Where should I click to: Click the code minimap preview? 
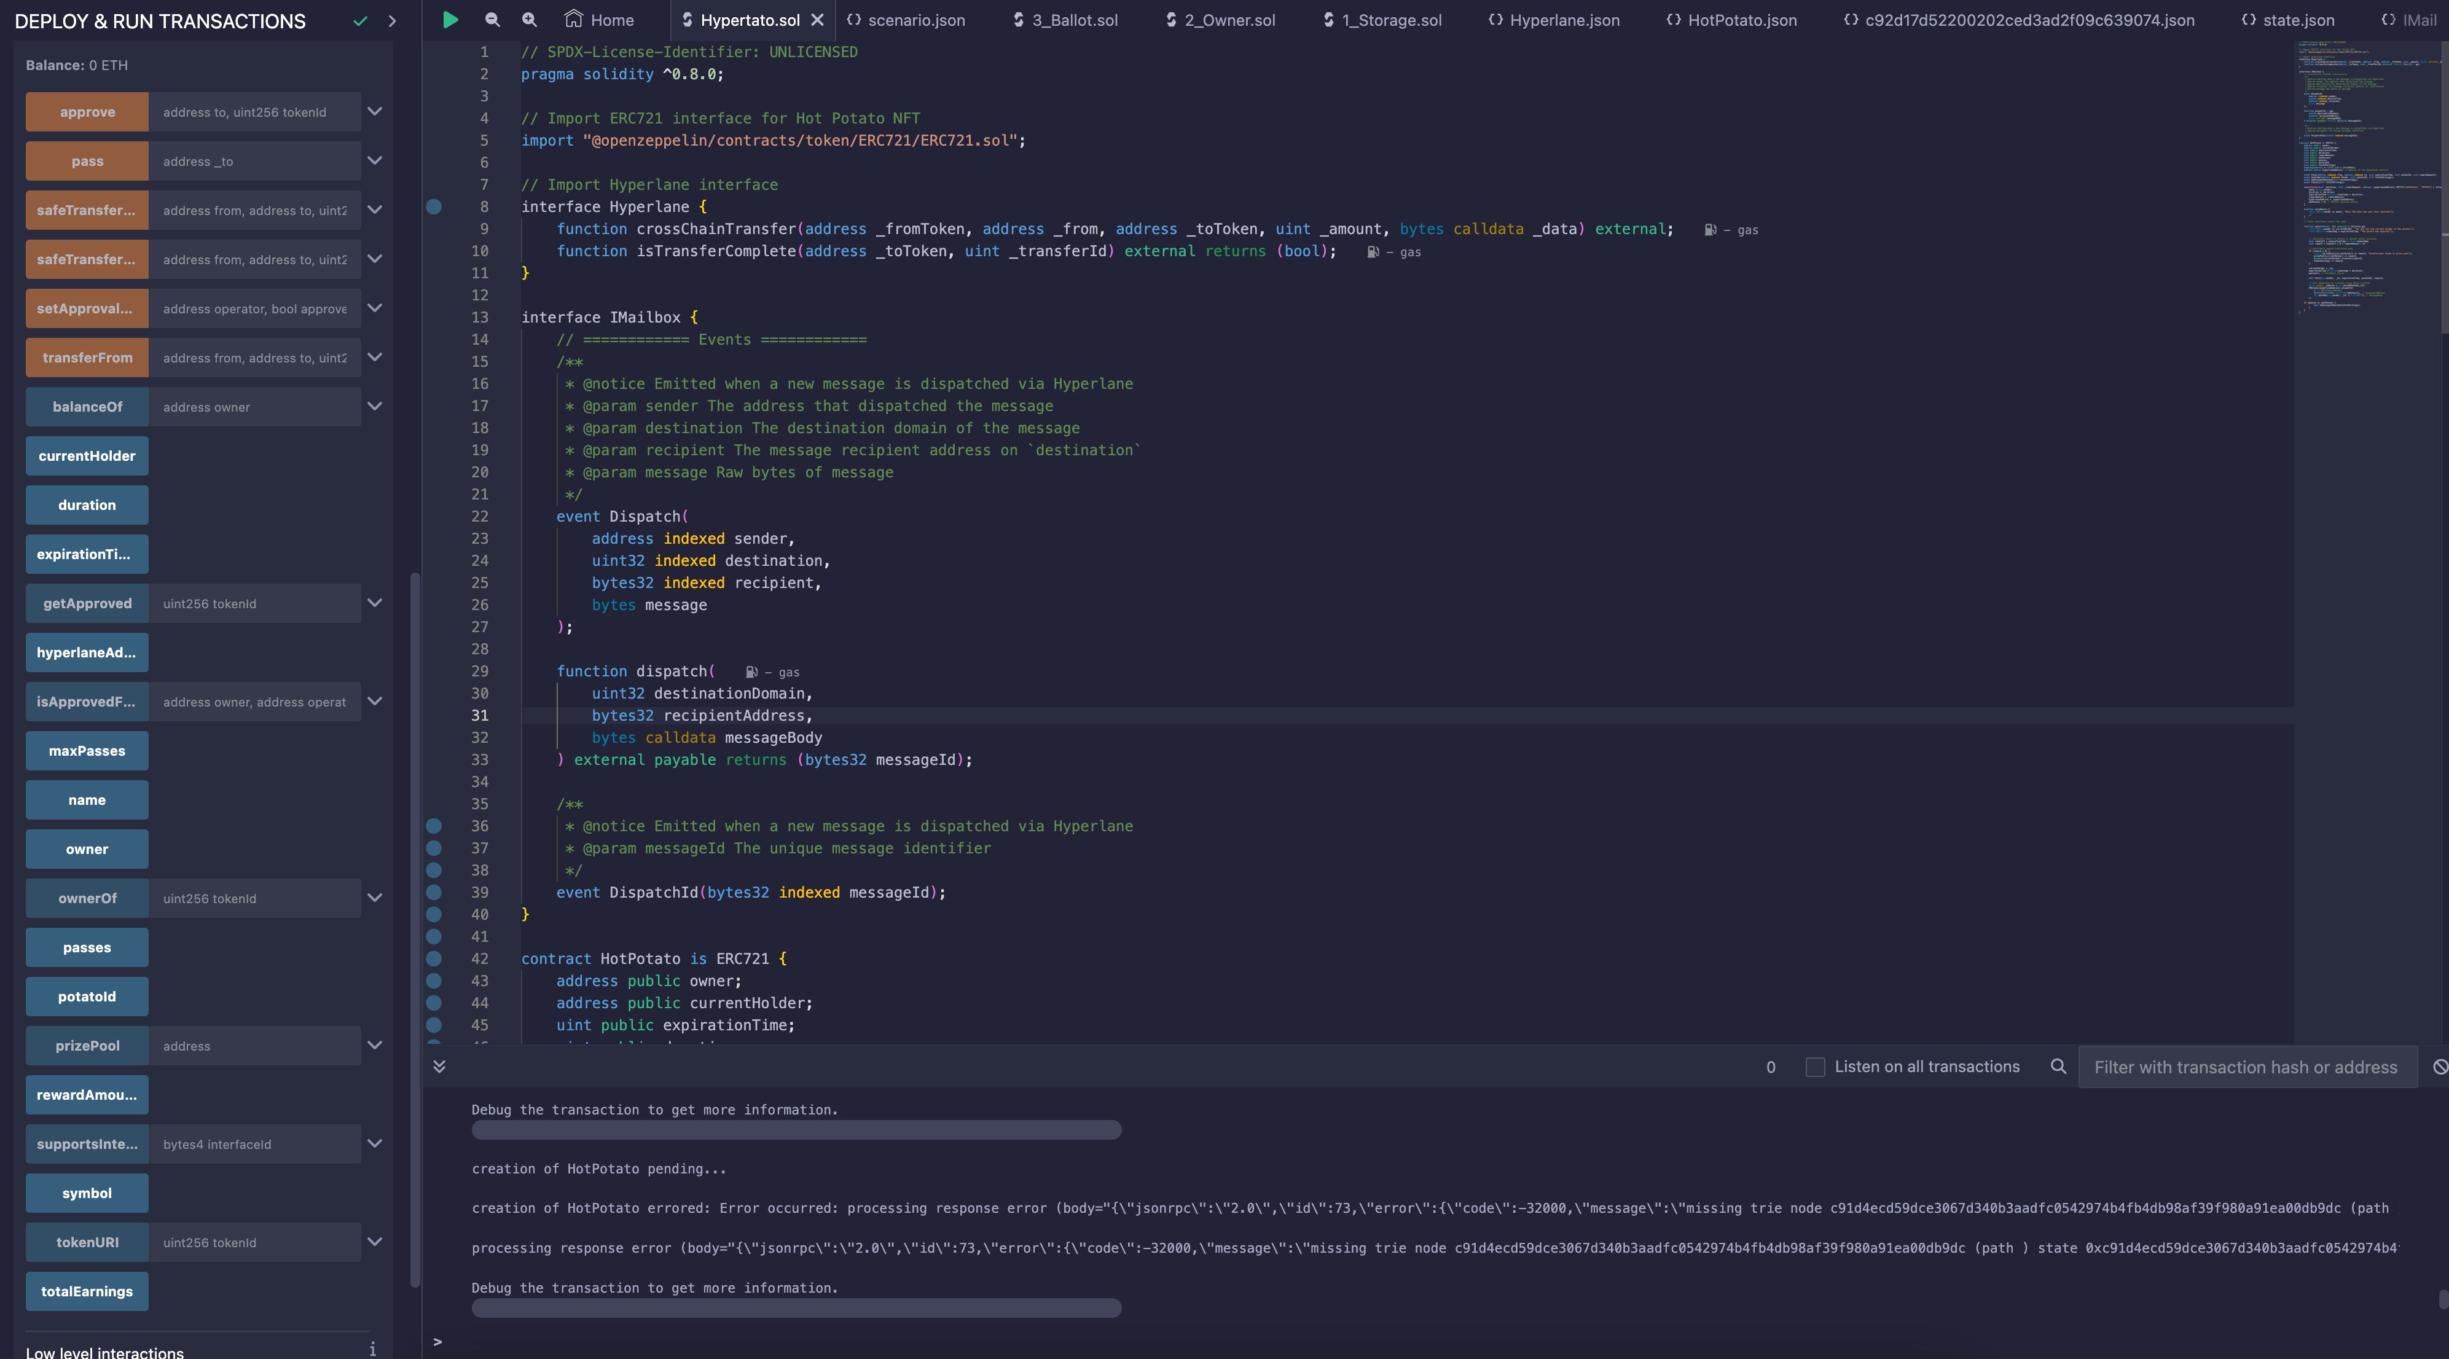[x=2367, y=178]
